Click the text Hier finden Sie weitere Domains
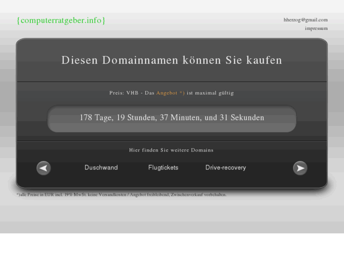 [171, 150]
